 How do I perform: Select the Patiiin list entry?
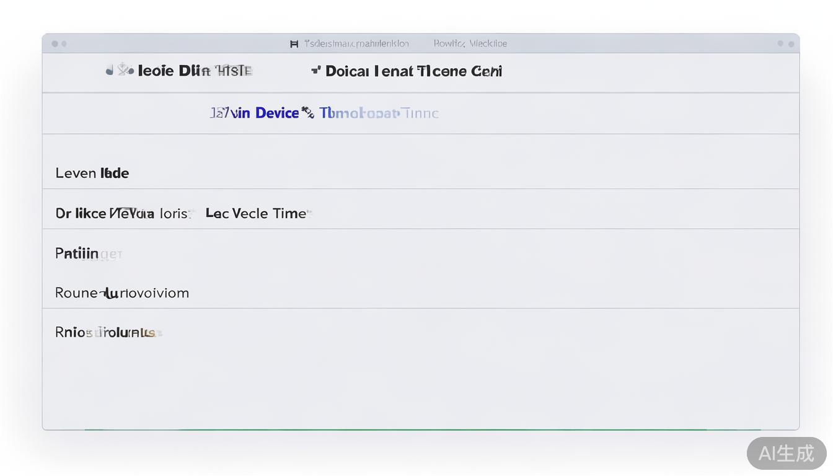pyautogui.click(x=77, y=253)
